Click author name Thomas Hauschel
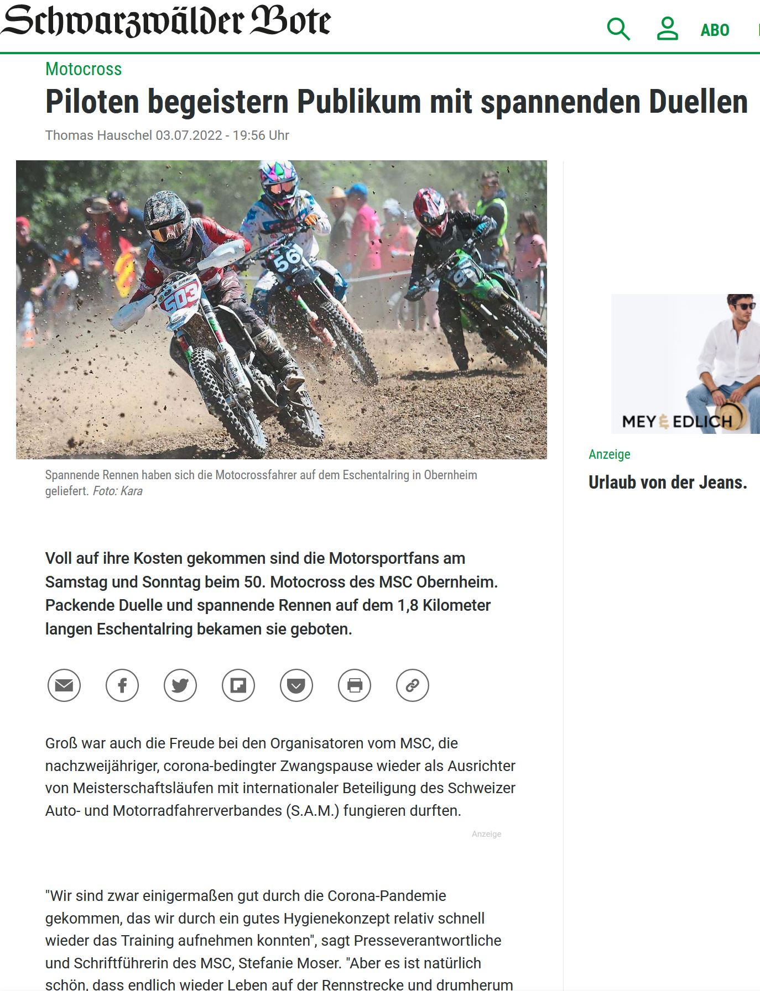The width and height of the screenshot is (760, 991). pyautogui.click(x=98, y=135)
